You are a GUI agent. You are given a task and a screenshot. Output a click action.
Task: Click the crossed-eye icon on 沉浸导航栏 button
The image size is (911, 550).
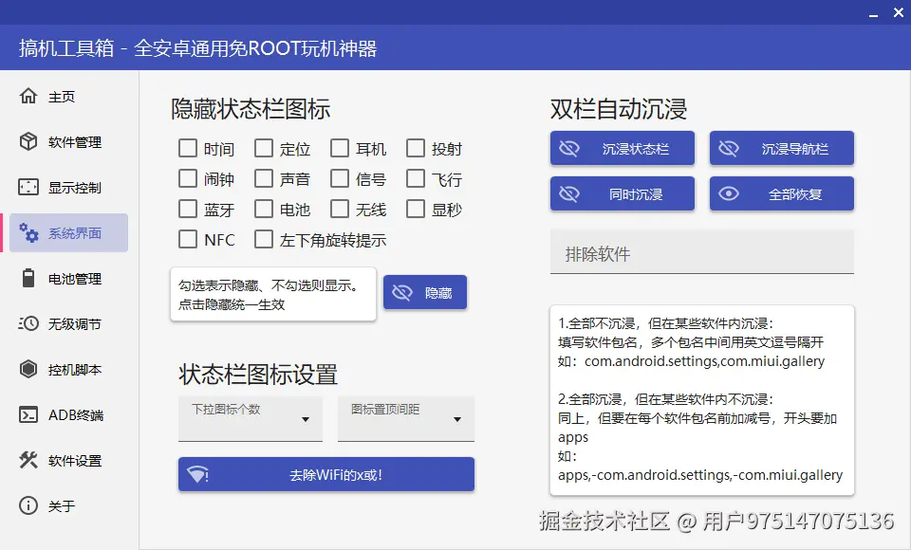point(728,149)
